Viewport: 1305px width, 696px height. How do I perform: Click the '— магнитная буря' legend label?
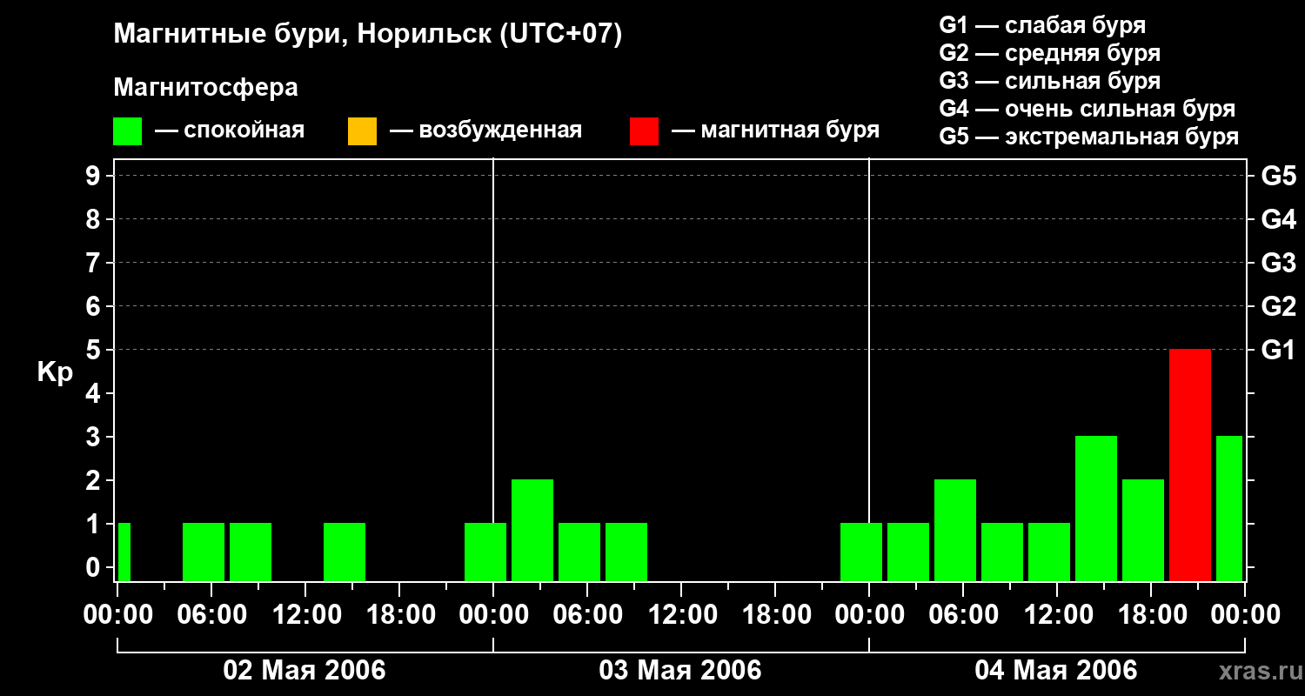775,131
